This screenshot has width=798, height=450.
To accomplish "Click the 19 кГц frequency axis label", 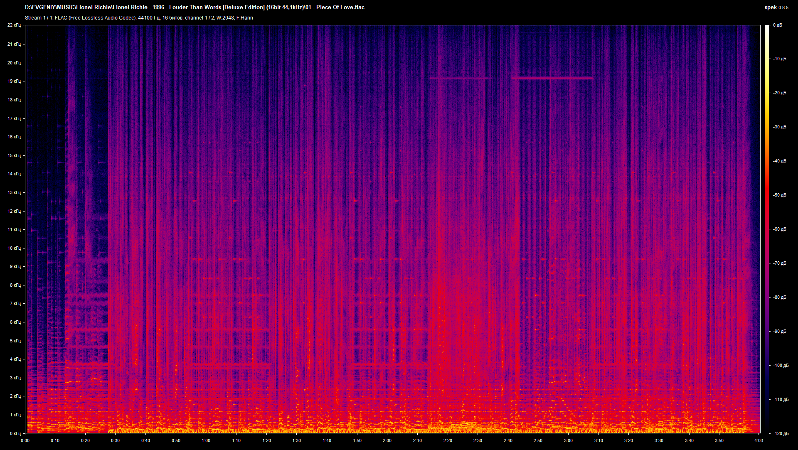I will pyautogui.click(x=14, y=81).
